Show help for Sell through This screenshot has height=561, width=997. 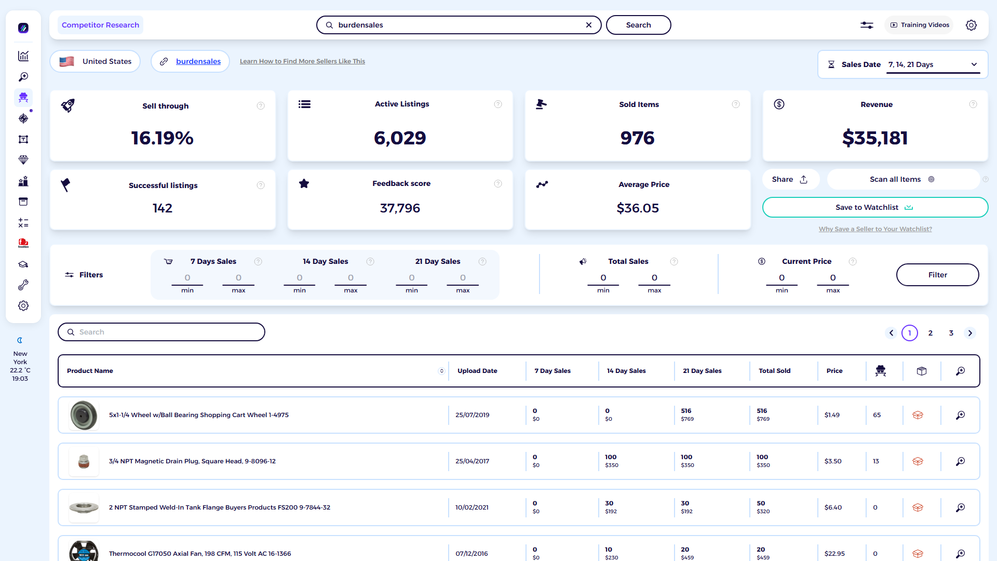pyautogui.click(x=261, y=106)
